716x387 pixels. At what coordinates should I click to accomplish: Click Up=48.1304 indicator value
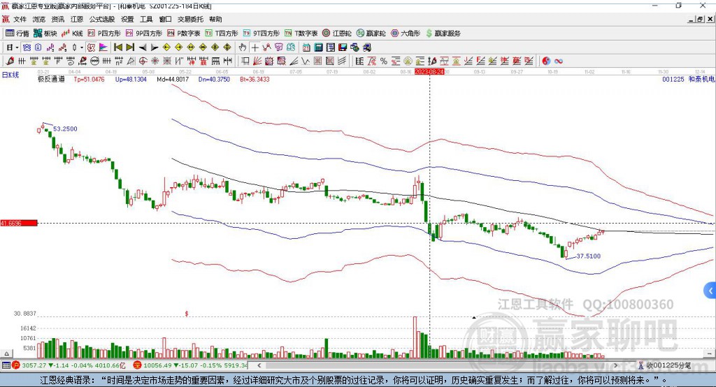click(x=131, y=79)
